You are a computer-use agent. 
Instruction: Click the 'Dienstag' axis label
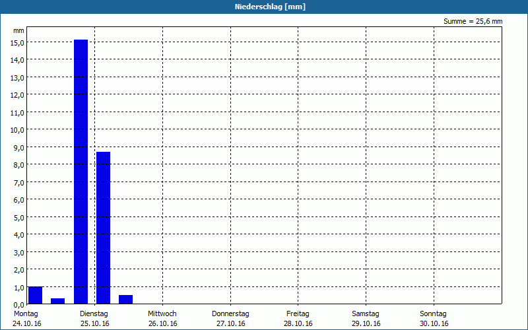[94, 313]
